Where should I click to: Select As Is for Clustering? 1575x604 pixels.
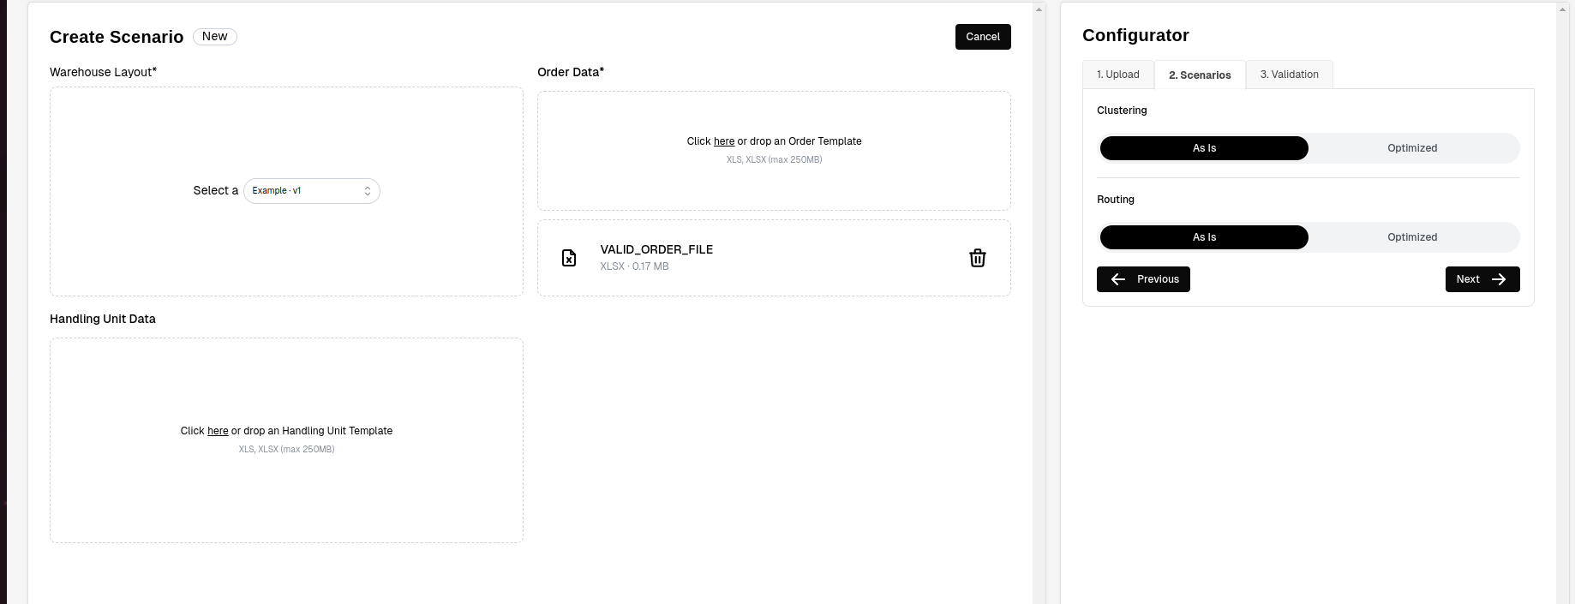point(1204,148)
